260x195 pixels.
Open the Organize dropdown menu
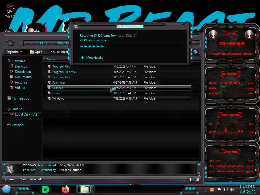point(14,52)
